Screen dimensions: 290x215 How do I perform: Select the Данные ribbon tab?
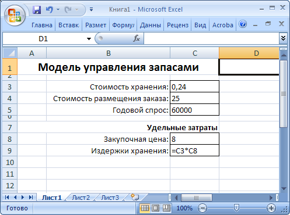151,25
